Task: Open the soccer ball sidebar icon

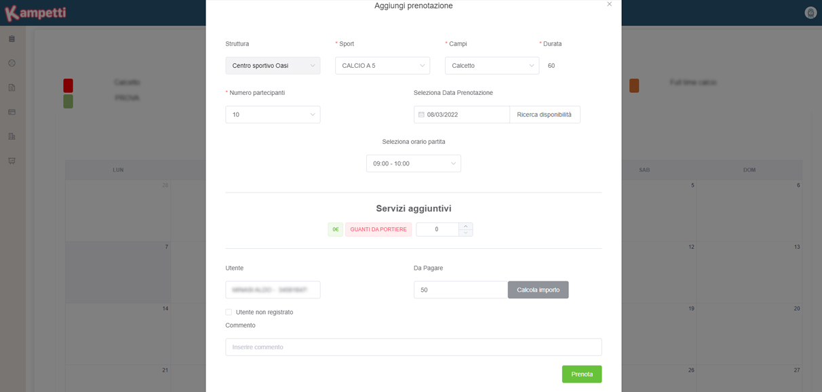Action: click(x=12, y=63)
